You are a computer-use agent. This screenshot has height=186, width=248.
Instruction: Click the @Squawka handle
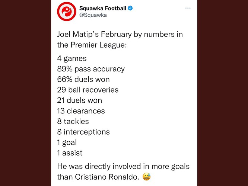point(93,15)
